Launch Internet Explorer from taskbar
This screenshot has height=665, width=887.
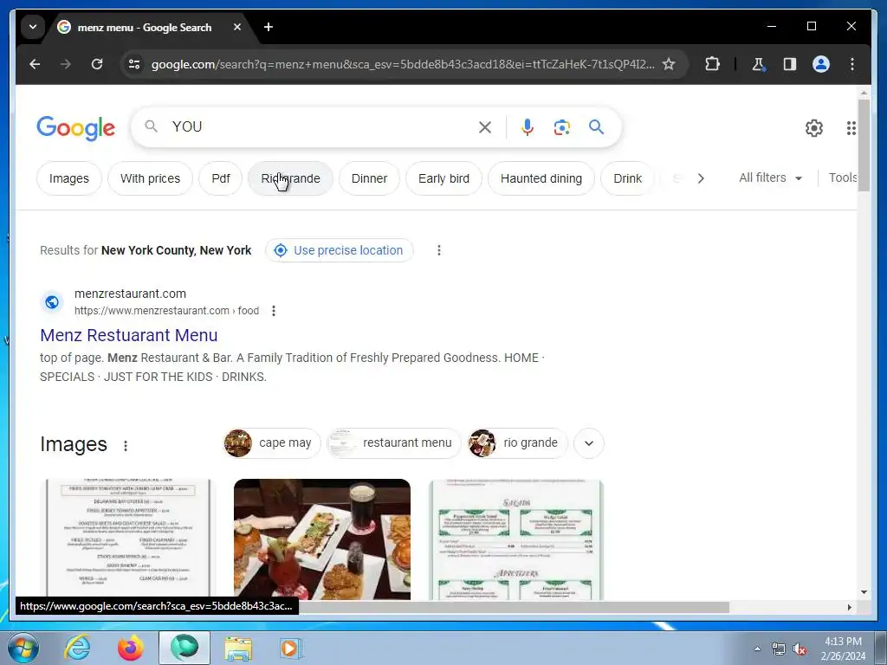pos(77,648)
